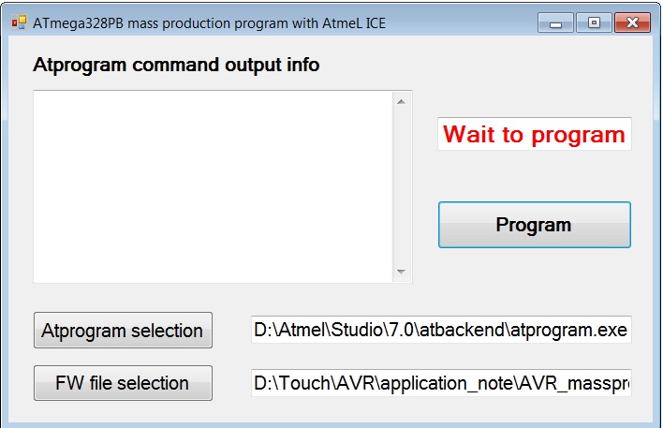
Task: Place cursor on 'atprogram.exe' filename in path
Action: tap(569, 330)
